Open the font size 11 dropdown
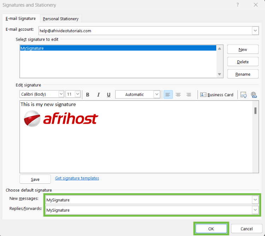Viewport: 265px width, 236px height. 77,94
